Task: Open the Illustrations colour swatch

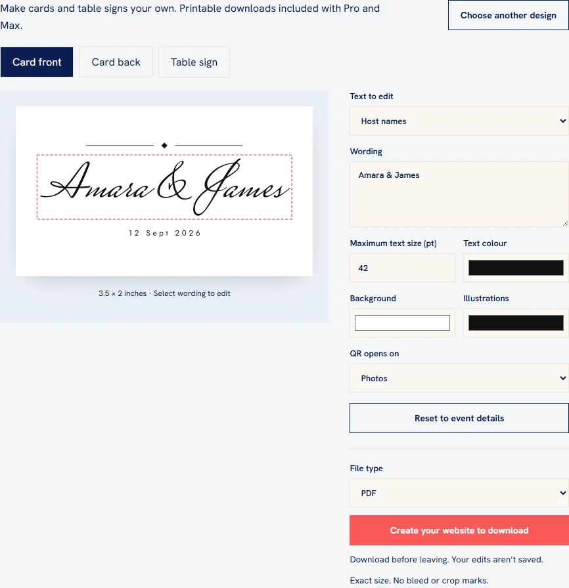Action: [x=516, y=323]
